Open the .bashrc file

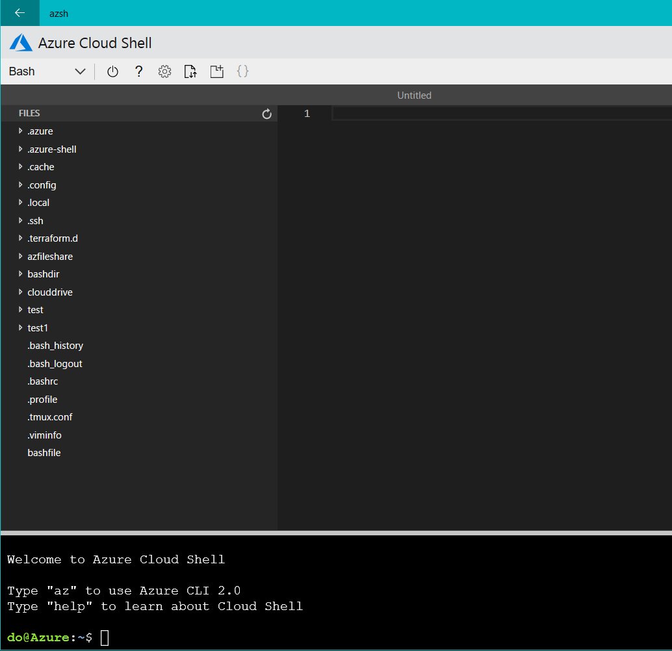point(43,381)
